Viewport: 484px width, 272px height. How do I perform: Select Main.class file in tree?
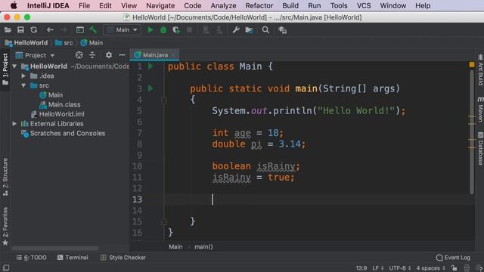pyautogui.click(x=60, y=104)
